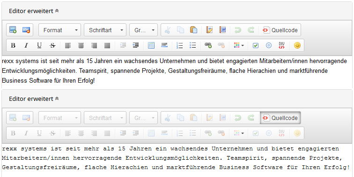Center text using the active toolbar
The height and width of the screenshot is (177, 354).
point(81,45)
